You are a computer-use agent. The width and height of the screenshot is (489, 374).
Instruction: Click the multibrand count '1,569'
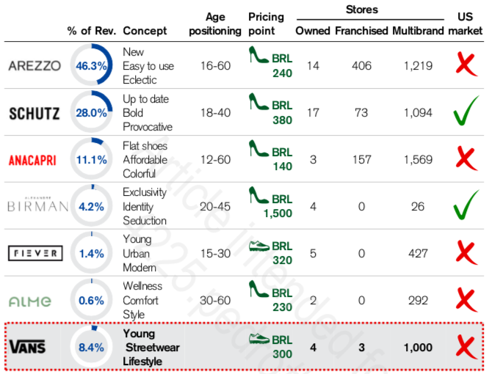pos(418,160)
